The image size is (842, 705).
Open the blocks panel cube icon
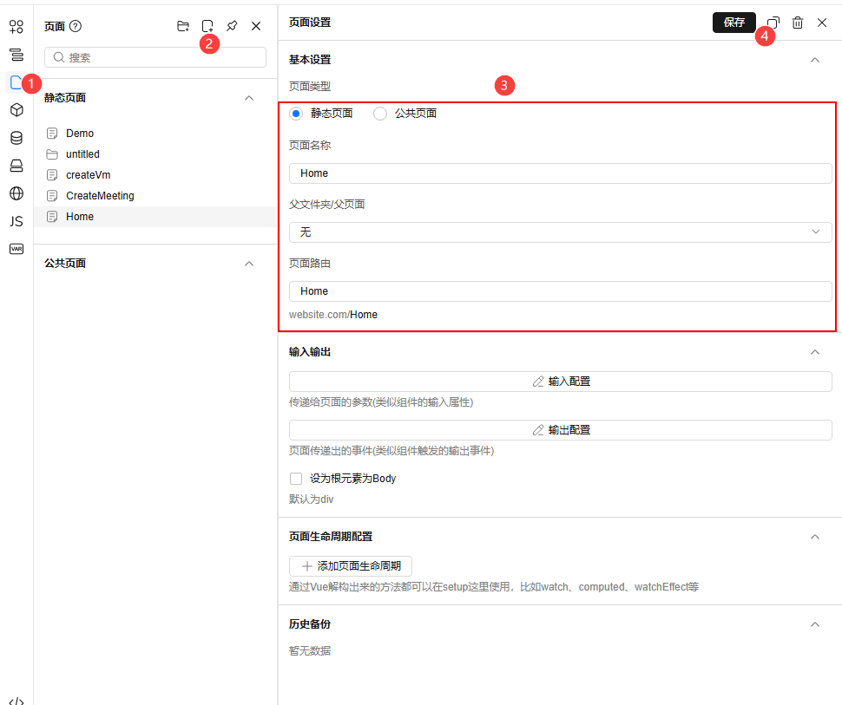pos(16,110)
